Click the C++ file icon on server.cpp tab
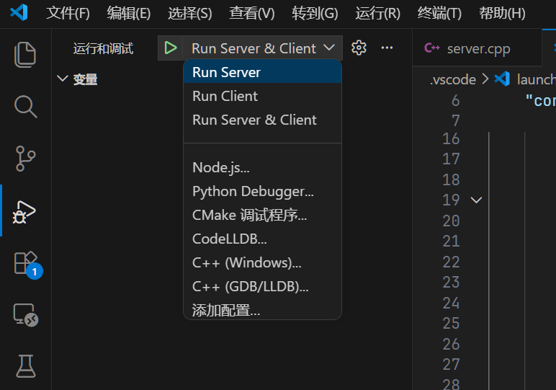The height and width of the screenshot is (390, 556). [432, 48]
